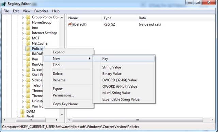
Task: Expand the WinTrust key
Action: tap(23, 107)
